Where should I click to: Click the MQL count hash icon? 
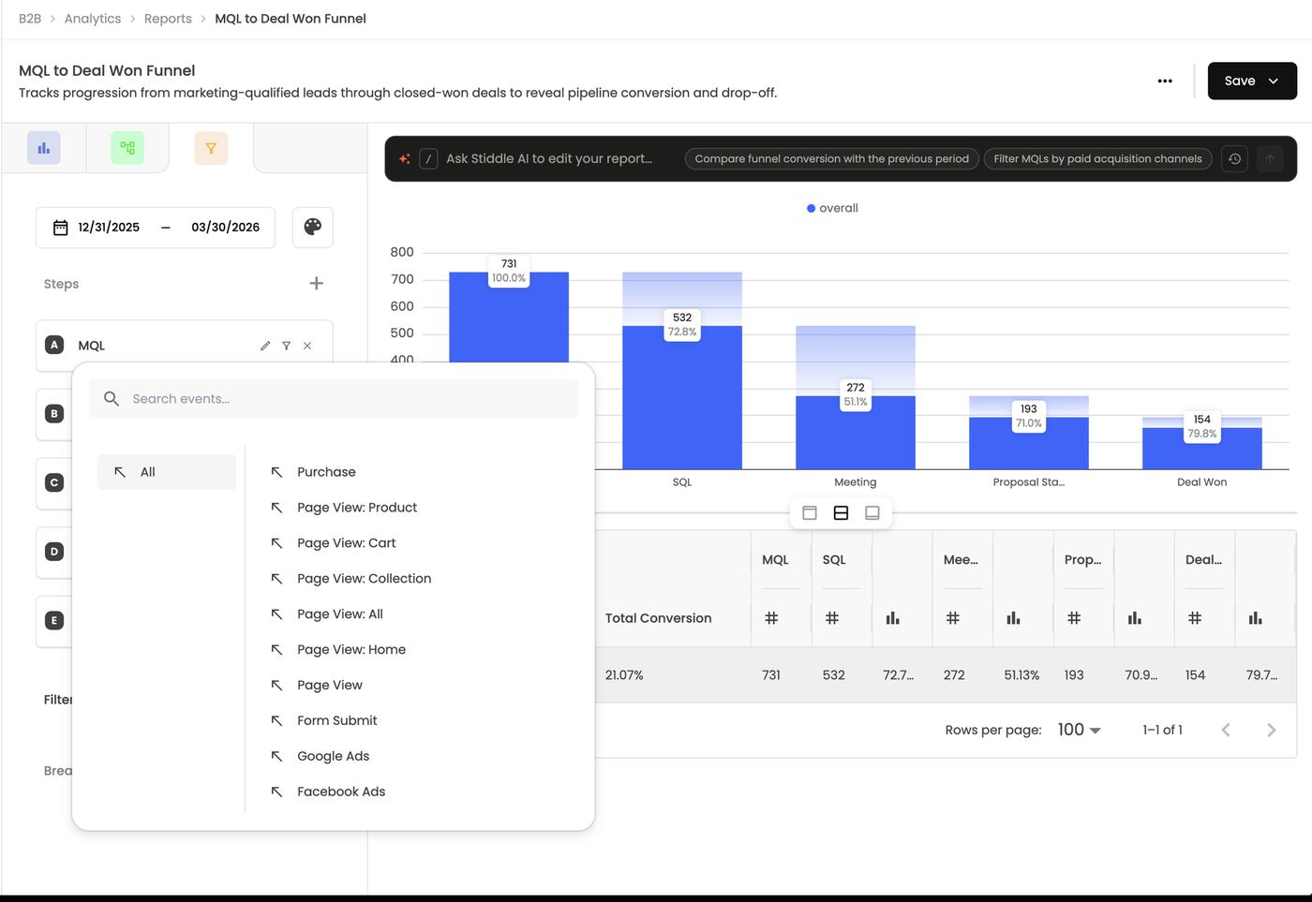pos(771,618)
